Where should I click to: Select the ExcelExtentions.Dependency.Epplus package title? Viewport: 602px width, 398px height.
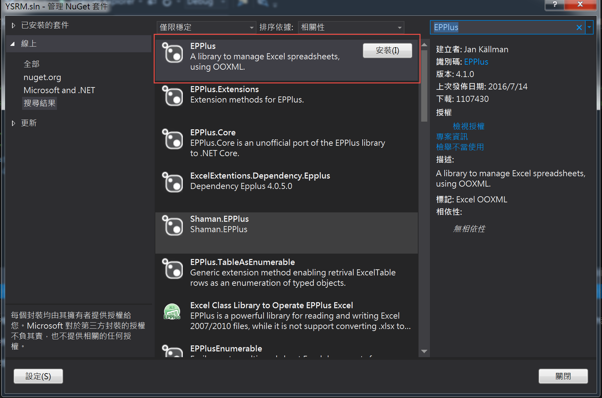[x=260, y=176]
